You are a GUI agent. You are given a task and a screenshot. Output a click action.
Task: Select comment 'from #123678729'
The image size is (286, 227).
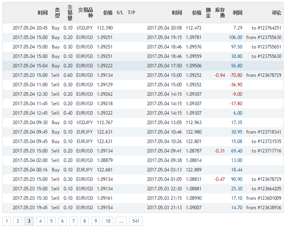pyautogui.click(x=264, y=75)
